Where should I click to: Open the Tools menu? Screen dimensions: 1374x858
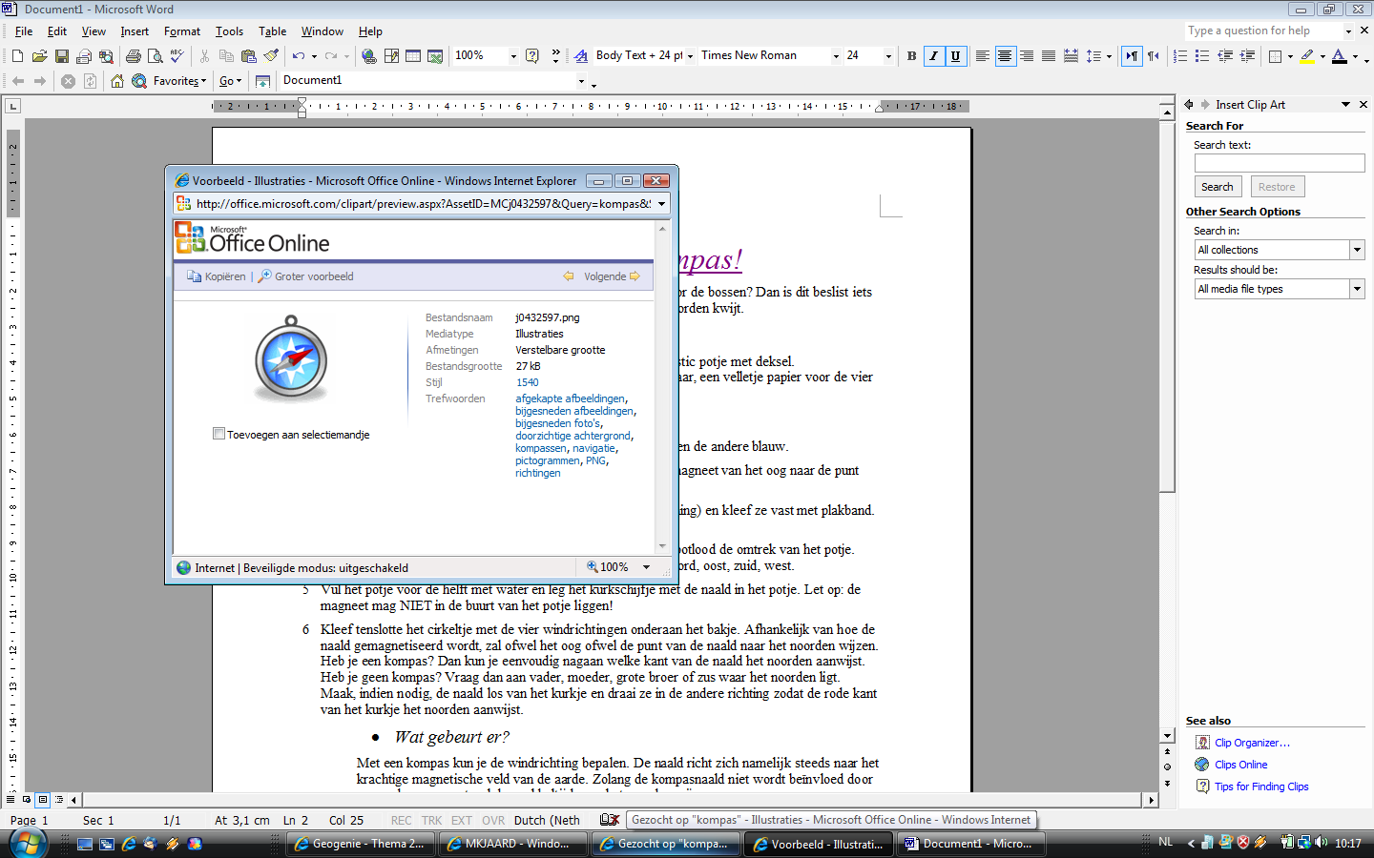(229, 31)
